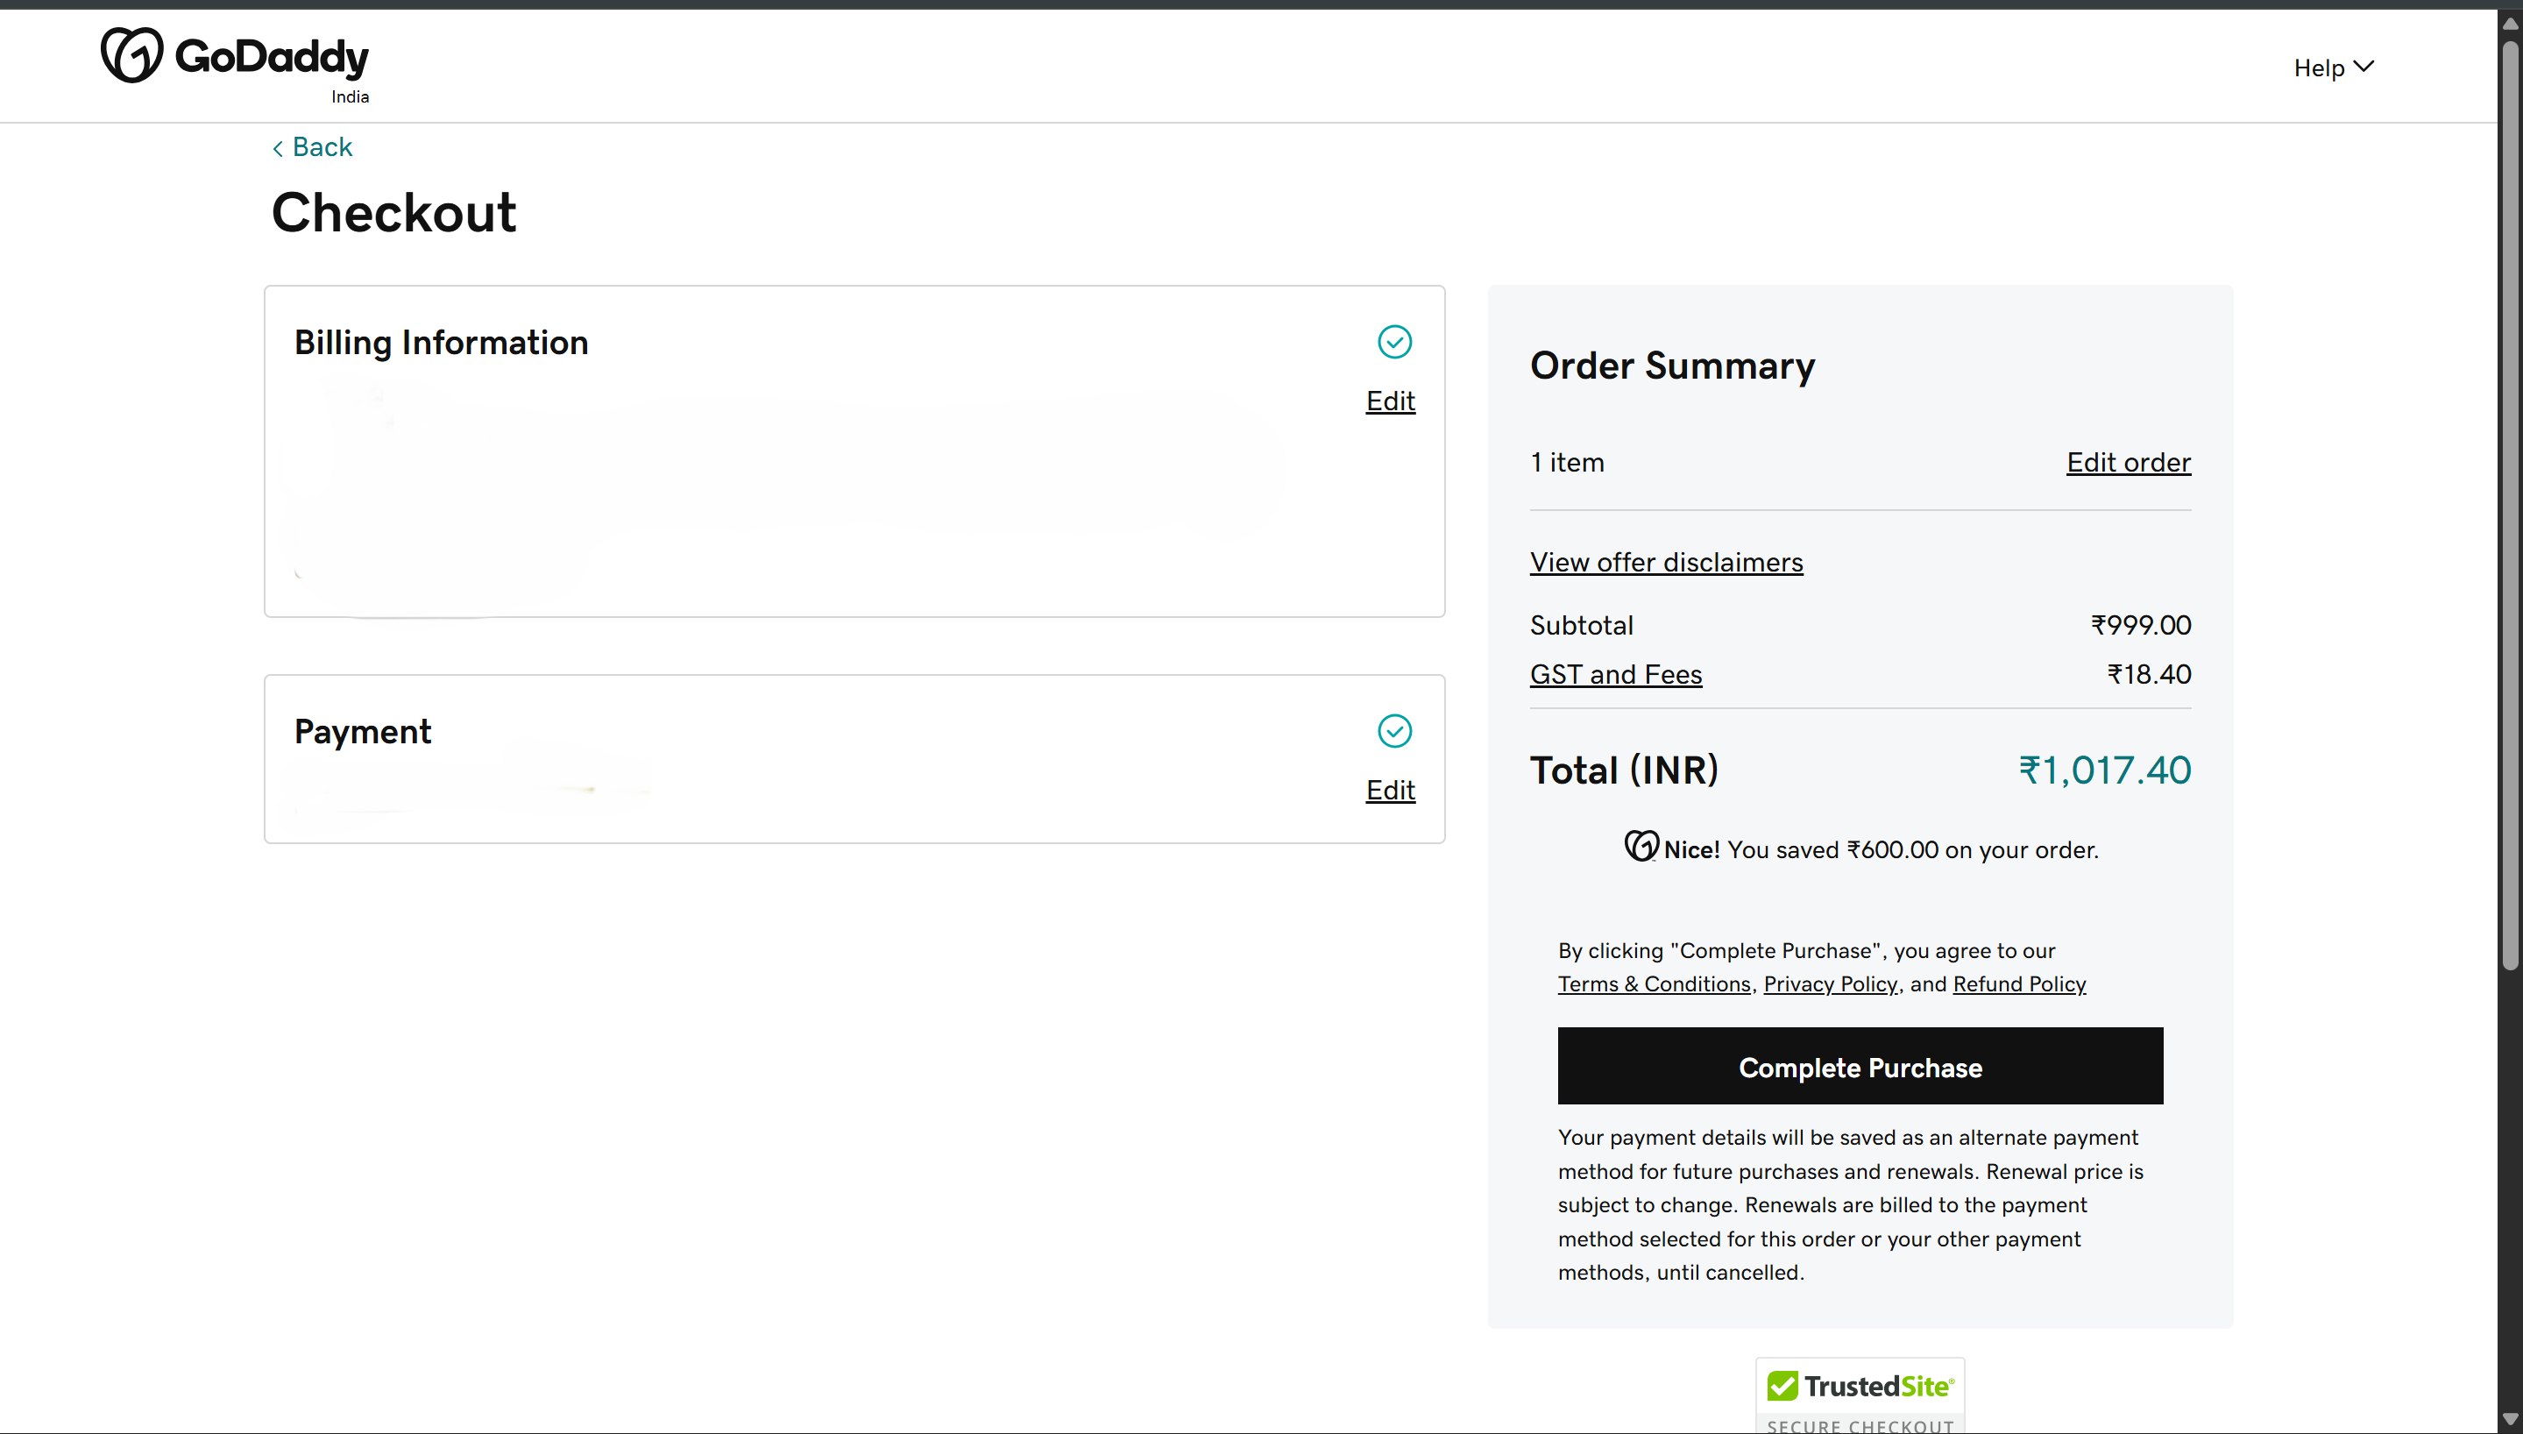Click the Payment section completed checkmark icon
Viewport: 2523px width, 1434px height.
1394,730
